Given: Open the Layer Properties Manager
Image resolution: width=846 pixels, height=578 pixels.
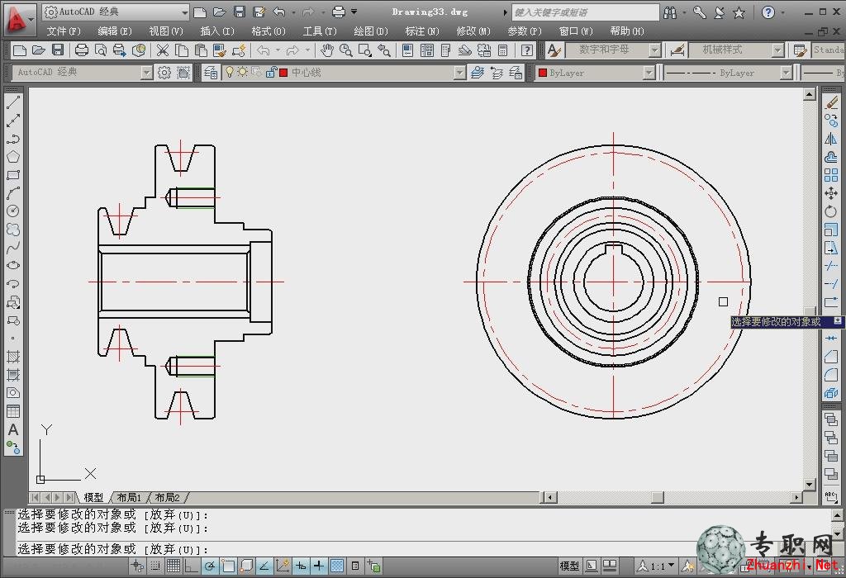Looking at the screenshot, I should click(x=211, y=73).
